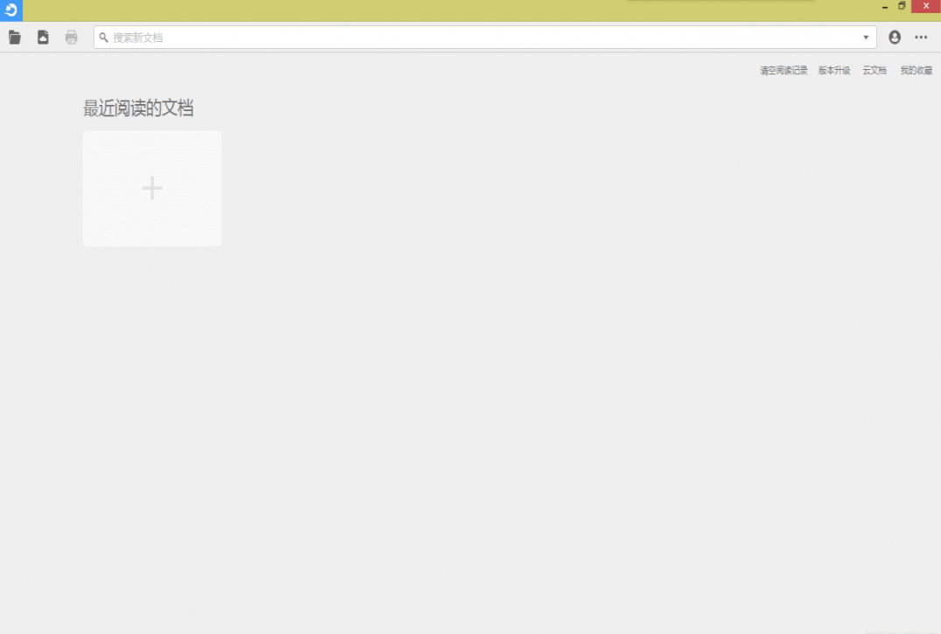Click the printer icon in toolbar

click(x=71, y=38)
